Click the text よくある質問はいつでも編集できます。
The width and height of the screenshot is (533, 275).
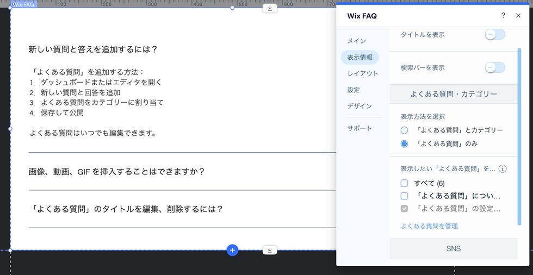93,133
